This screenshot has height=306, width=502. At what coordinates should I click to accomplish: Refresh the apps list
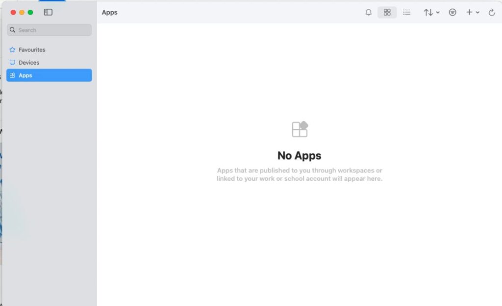492,12
